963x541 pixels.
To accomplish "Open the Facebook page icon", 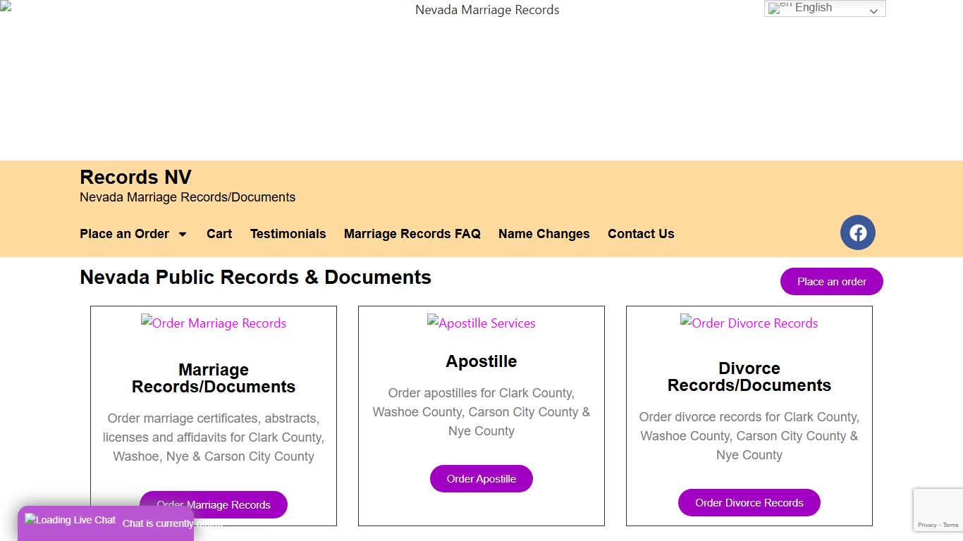I will click(x=858, y=232).
